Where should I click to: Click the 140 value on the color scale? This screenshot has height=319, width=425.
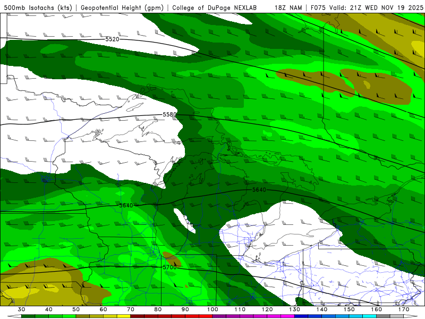point(322,309)
